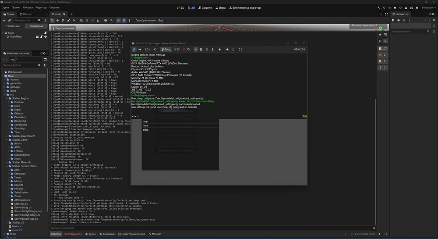Click next frame button in game window

point(140,50)
